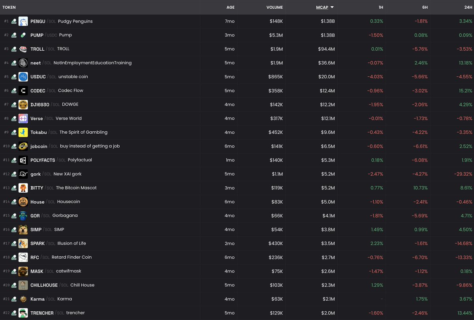The height and width of the screenshot is (320, 474).
Task: Sort by the 24H change column
Action: (468, 7)
